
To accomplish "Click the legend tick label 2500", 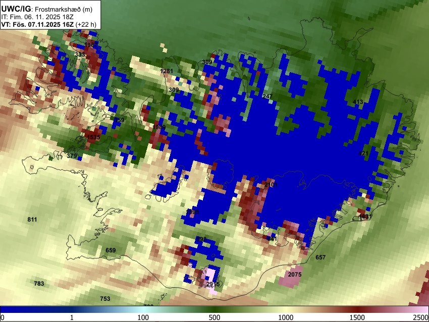I will coord(421,317).
